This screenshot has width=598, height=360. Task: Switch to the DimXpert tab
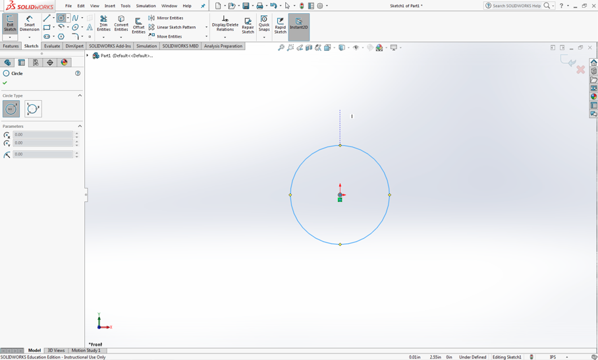pyautogui.click(x=74, y=46)
